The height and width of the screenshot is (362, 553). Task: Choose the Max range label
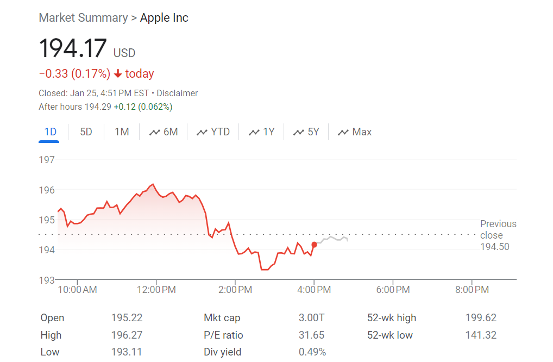point(362,132)
